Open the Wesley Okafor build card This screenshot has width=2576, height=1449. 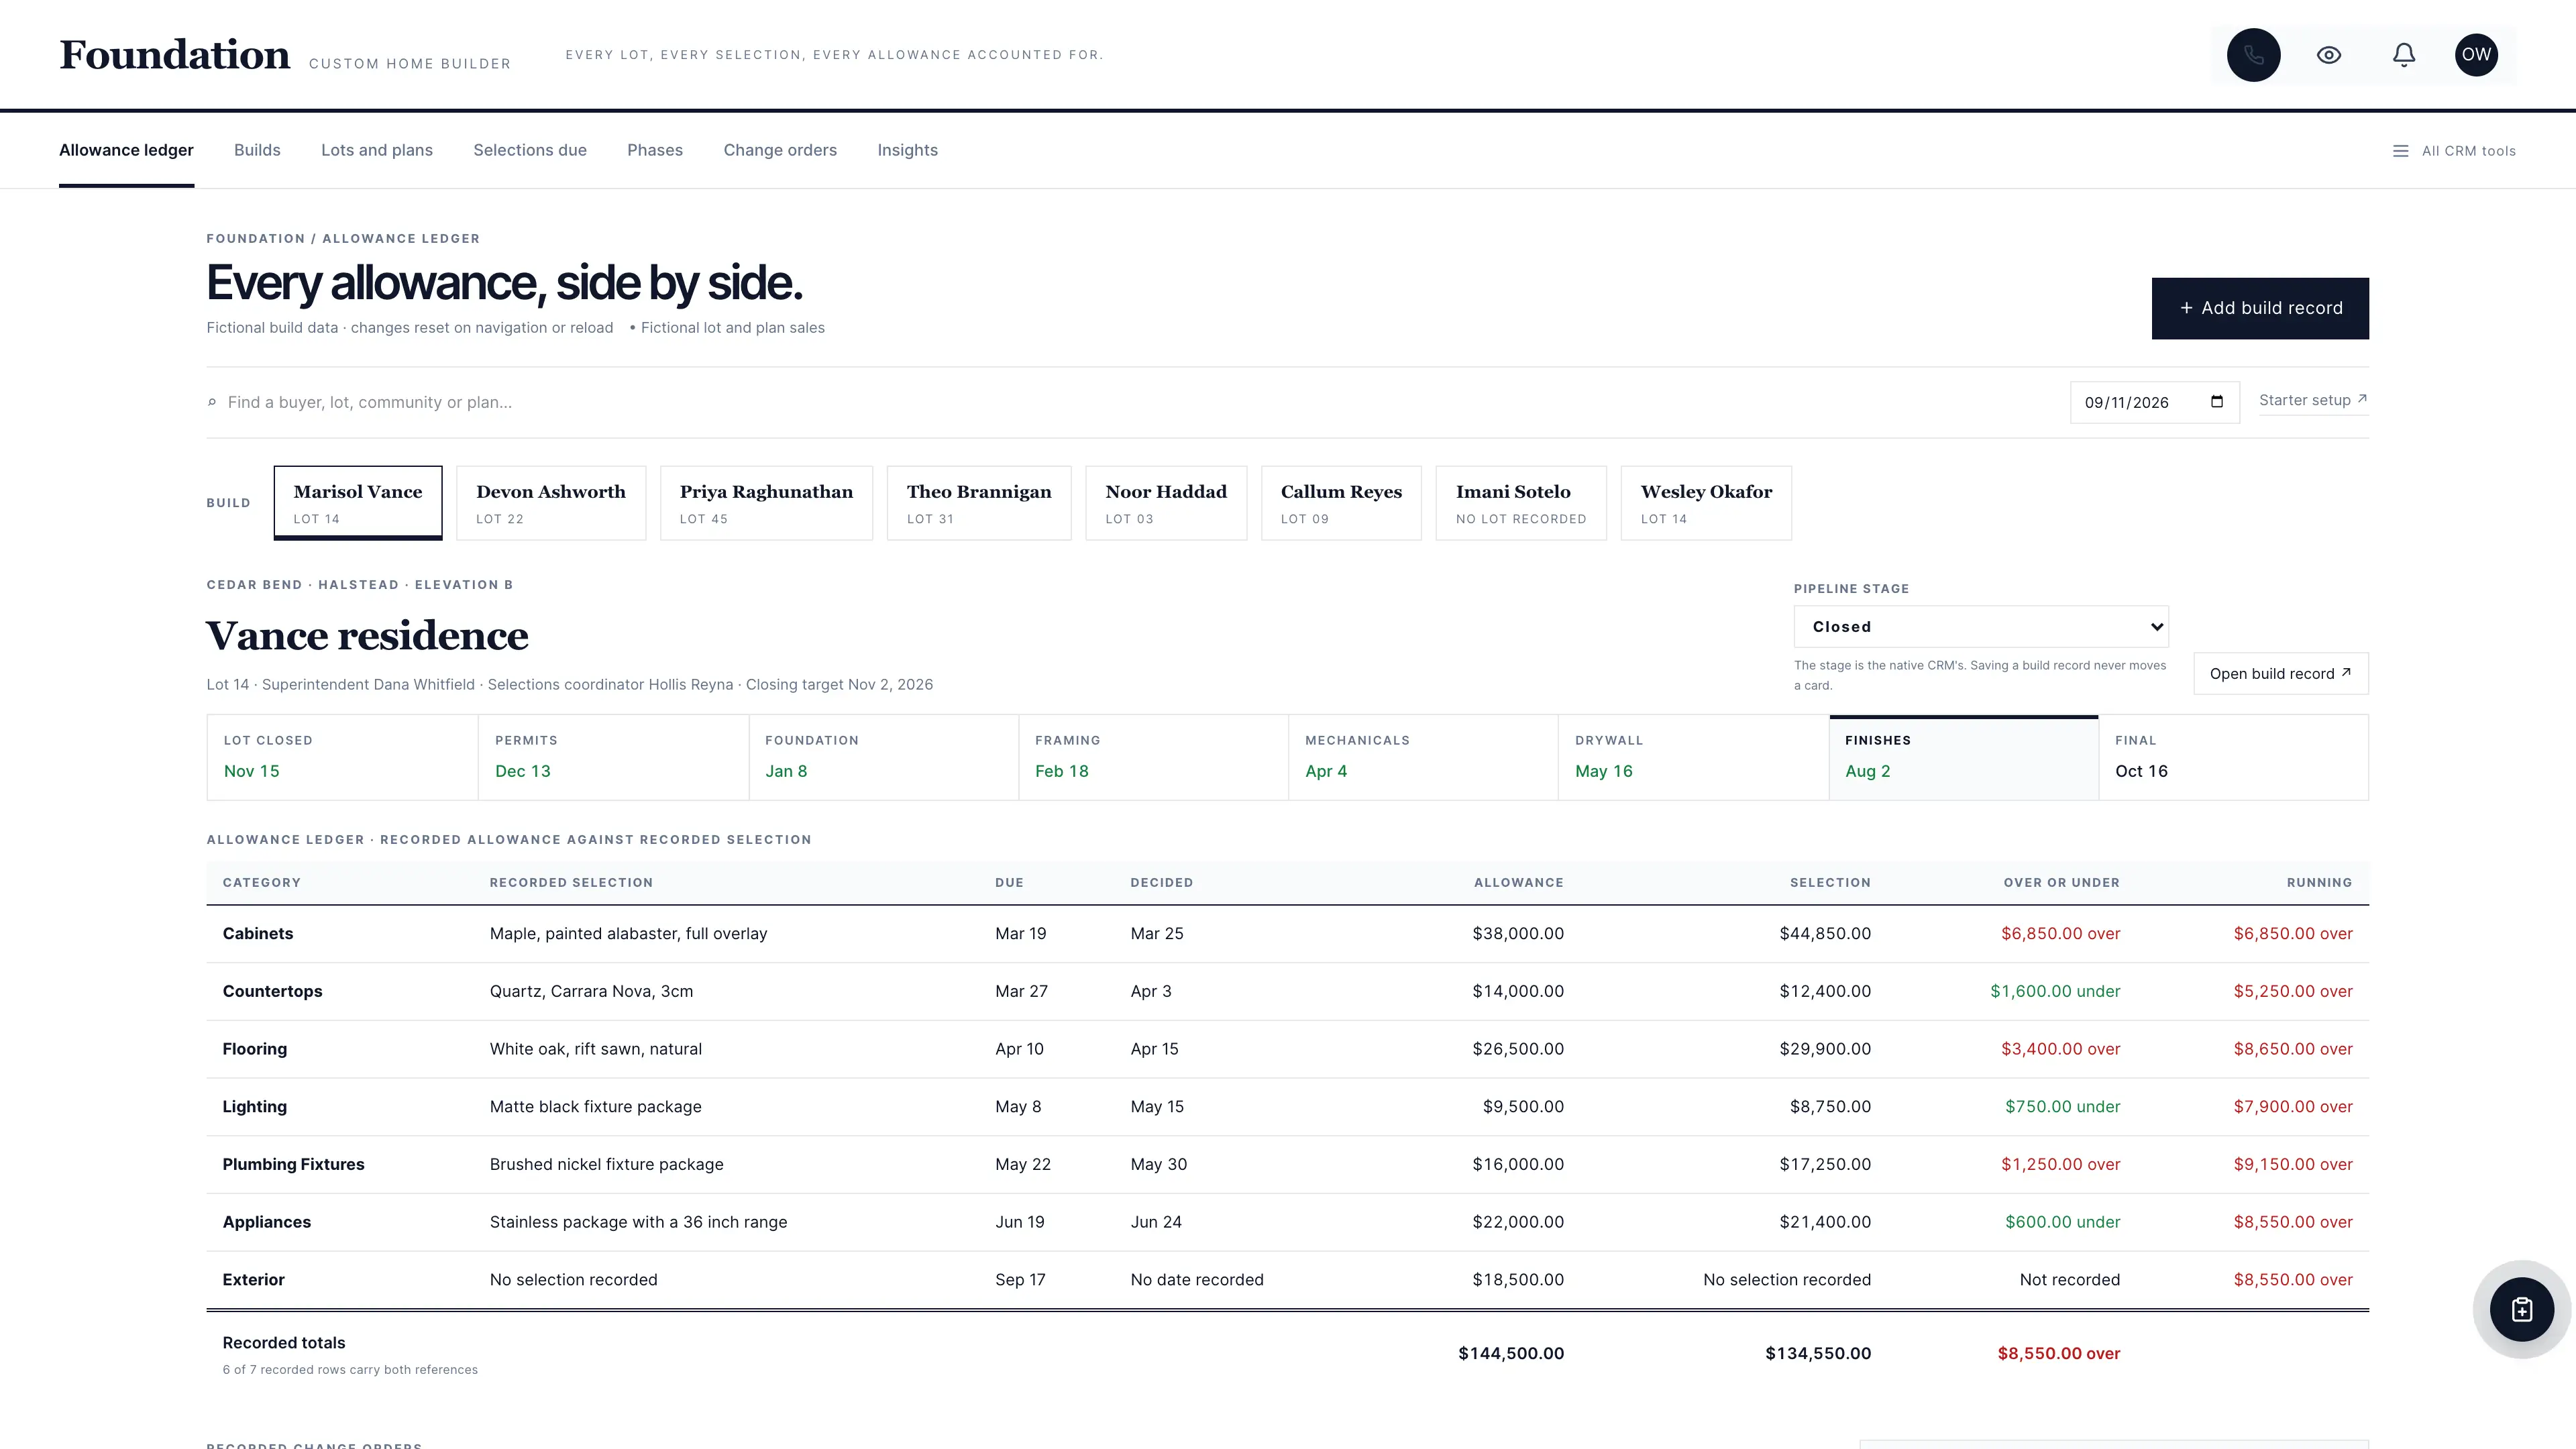pyautogui.click(x=1706, y=503)
